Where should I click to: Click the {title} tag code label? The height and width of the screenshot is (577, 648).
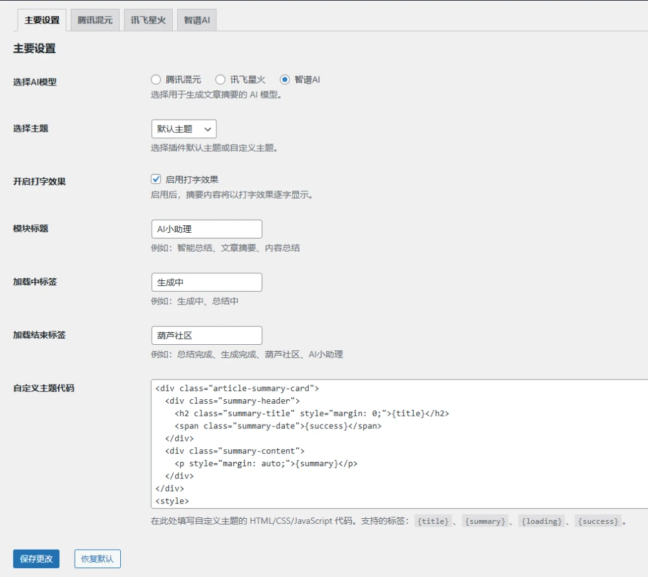pyautogui.click(x=433, y=521)
